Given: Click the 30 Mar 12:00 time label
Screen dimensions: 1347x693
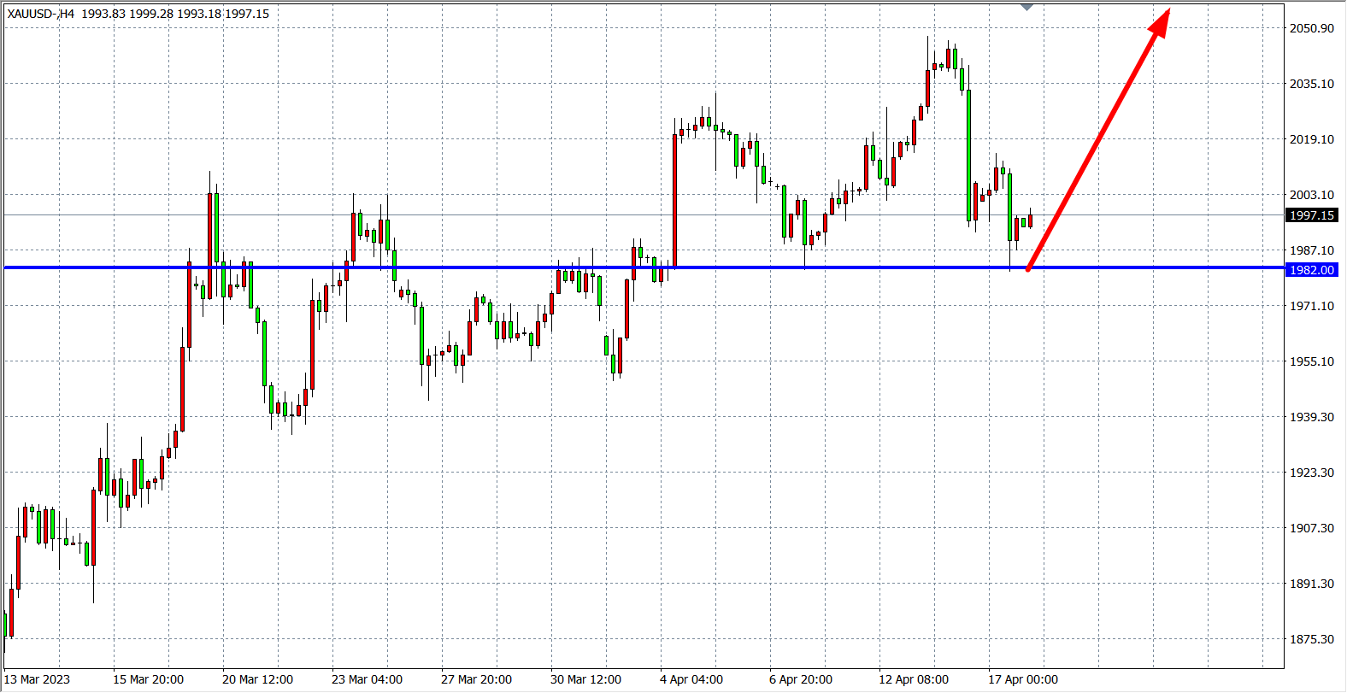Looking at the screenshot, I should click(585, 679).
